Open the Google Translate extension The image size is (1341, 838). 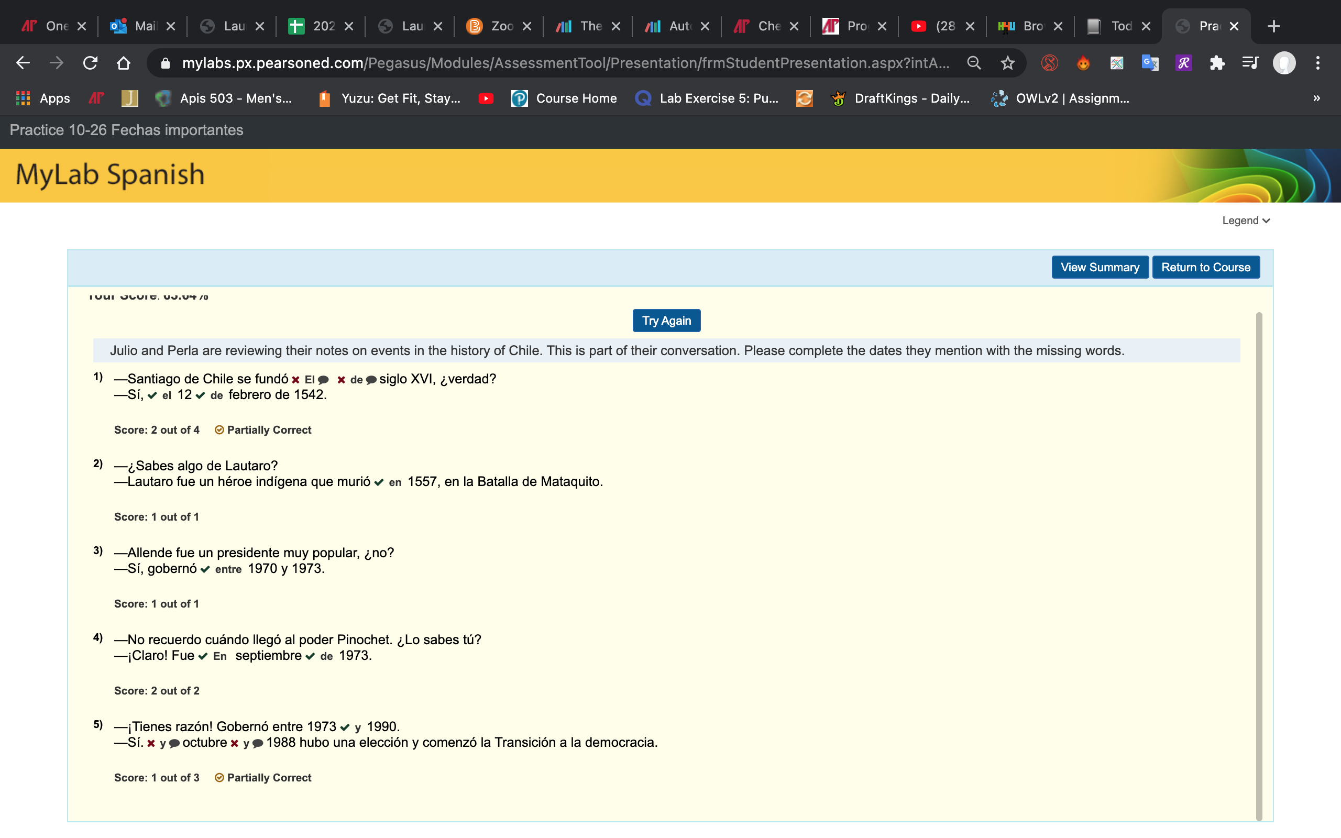1150,63
